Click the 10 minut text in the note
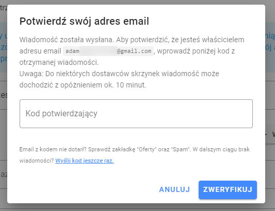The width and height of the screenshot is (275, 211). click(131, 85)
